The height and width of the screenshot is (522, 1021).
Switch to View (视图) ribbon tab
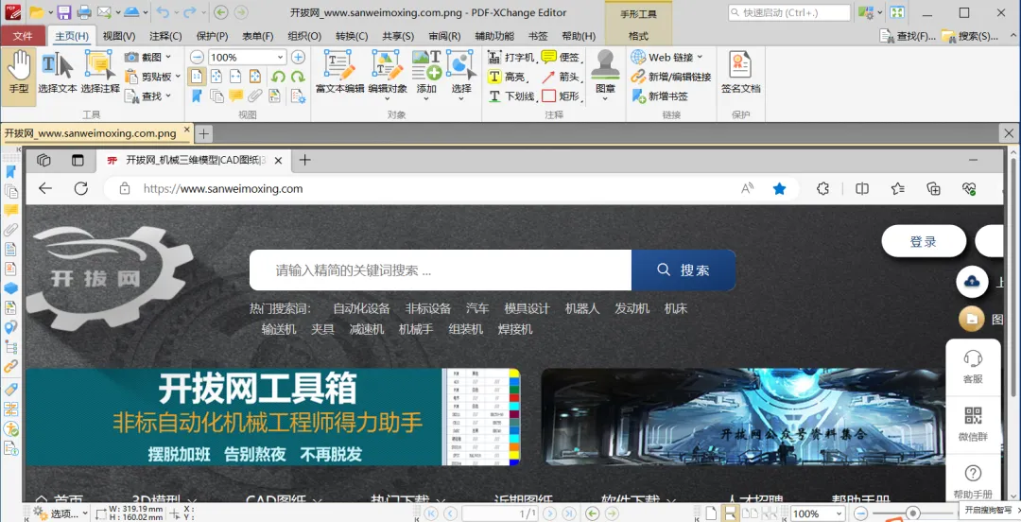119,36
